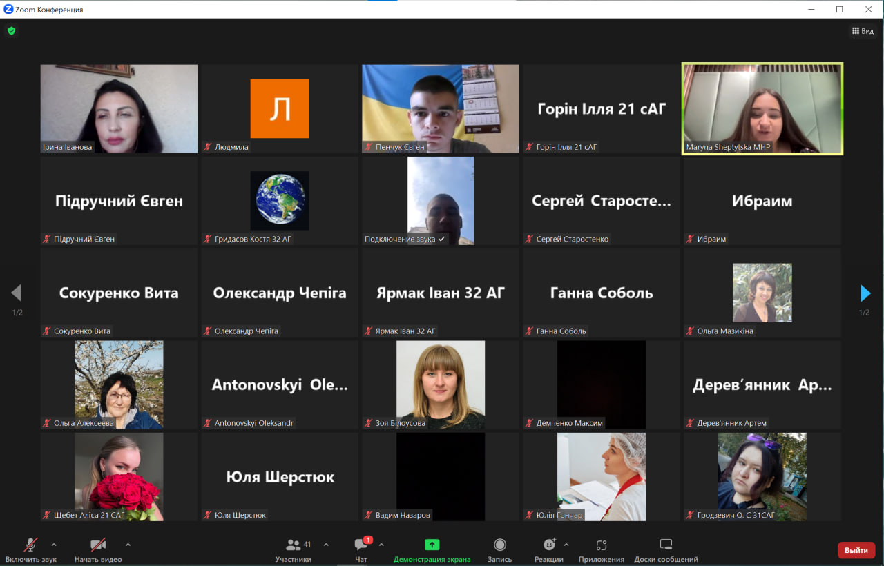Click muted mic icon beside Олександр Чепіга
884x566 pixels.
pyautogui.click(x=208, y=331)
